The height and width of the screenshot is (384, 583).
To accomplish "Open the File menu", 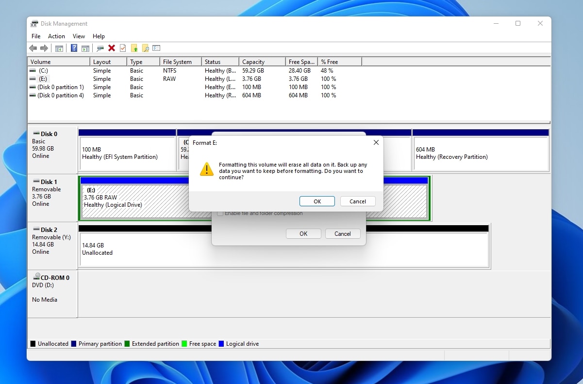I will pyautogui.click(x=35, y=36).
